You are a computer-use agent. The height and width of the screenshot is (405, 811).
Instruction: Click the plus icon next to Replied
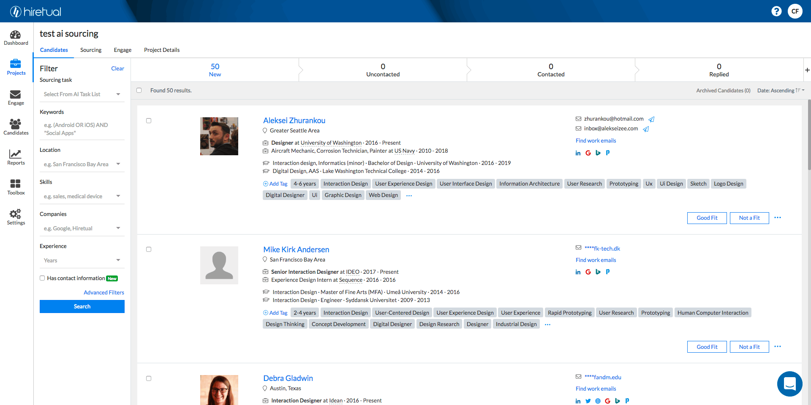point(807,70)
